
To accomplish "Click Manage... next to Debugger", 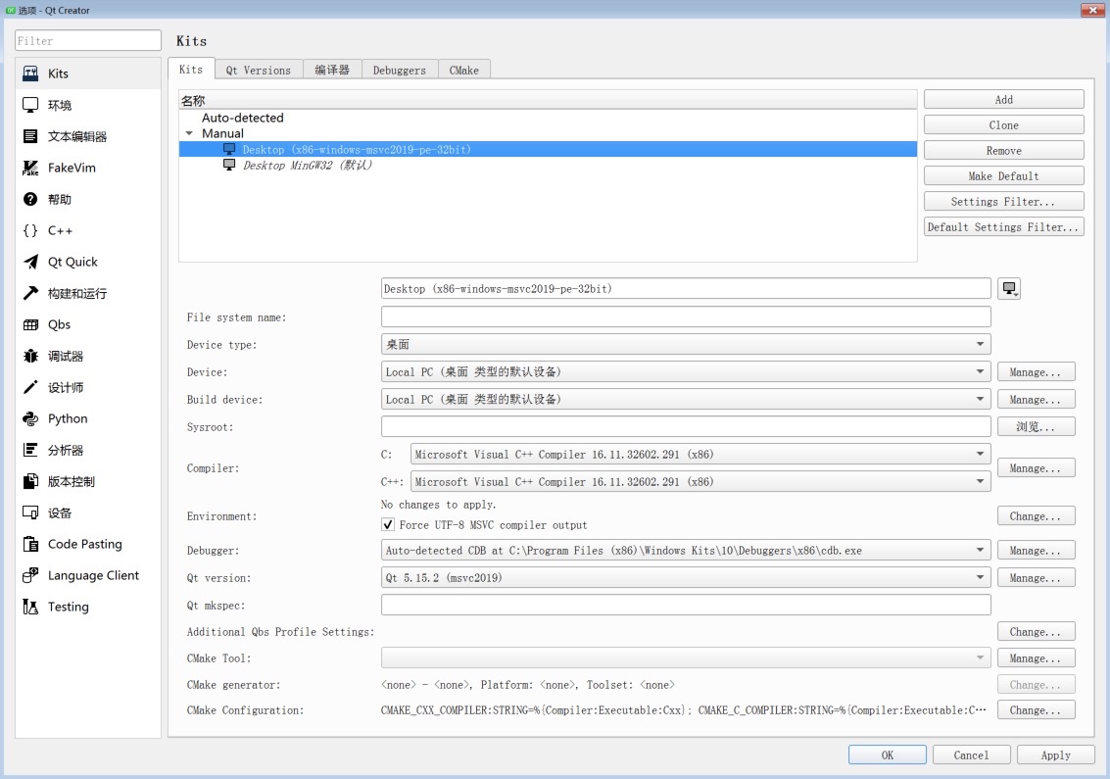I will 1037,551.
